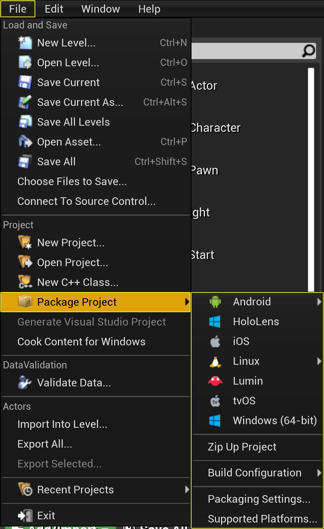Click the Package Project box icon

(24, 302)
